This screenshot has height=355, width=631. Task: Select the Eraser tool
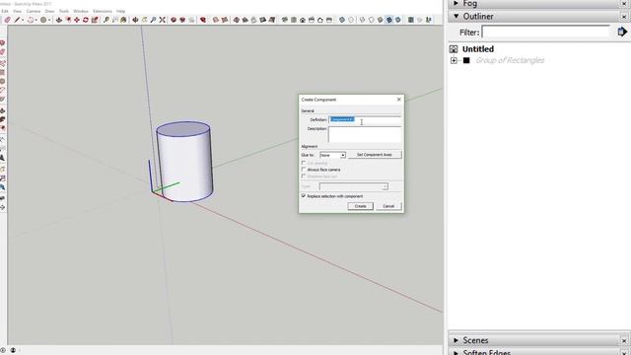coord(7,20)
